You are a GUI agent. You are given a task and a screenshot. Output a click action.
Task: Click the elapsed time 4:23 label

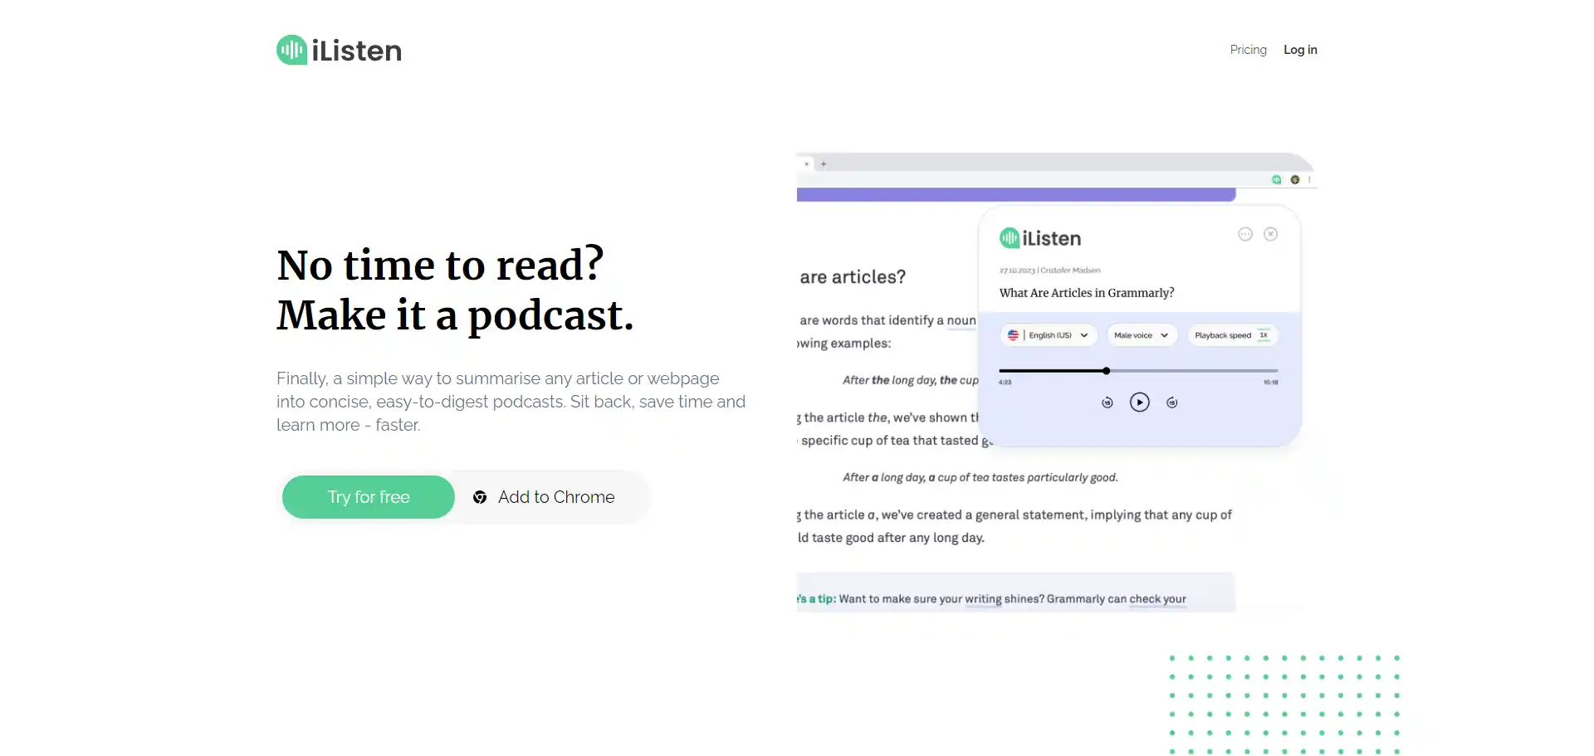[1005, 383]
